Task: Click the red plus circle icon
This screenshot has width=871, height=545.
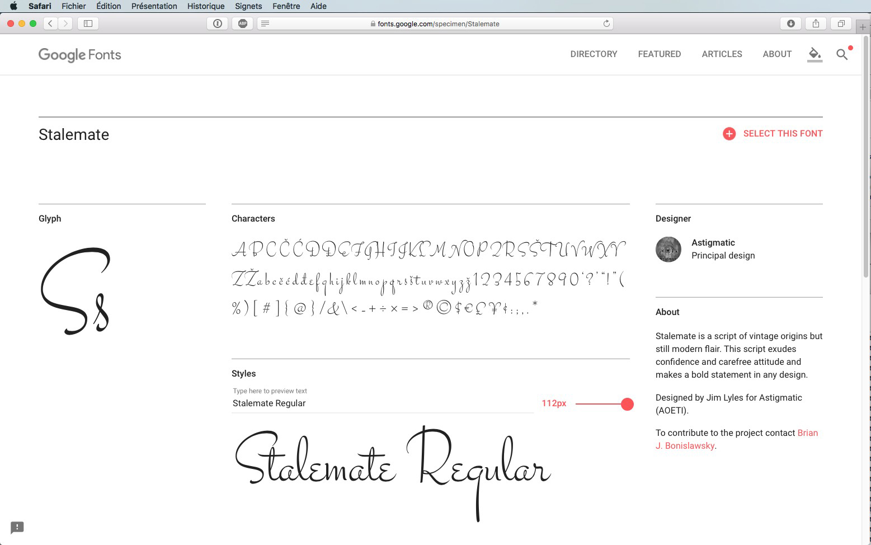Action: [x=729, y=134]
